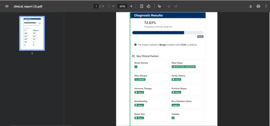
Task: Click the Subtlety label
Action: tap(176, 114)
